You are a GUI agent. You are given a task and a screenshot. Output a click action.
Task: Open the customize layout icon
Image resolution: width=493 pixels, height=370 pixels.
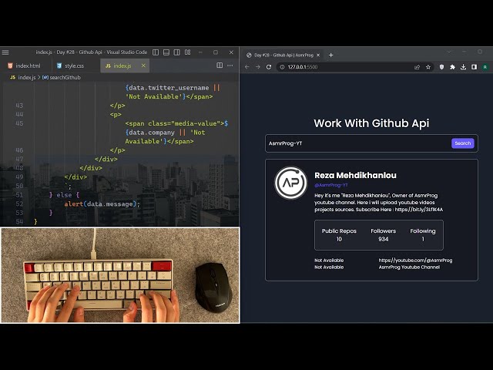(188, 52)
